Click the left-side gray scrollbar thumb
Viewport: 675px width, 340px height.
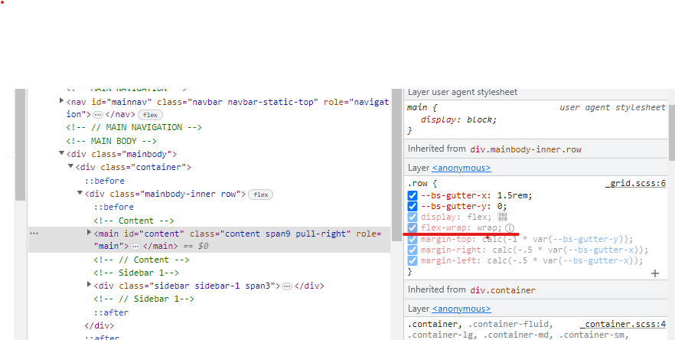(x=20, y=145)
